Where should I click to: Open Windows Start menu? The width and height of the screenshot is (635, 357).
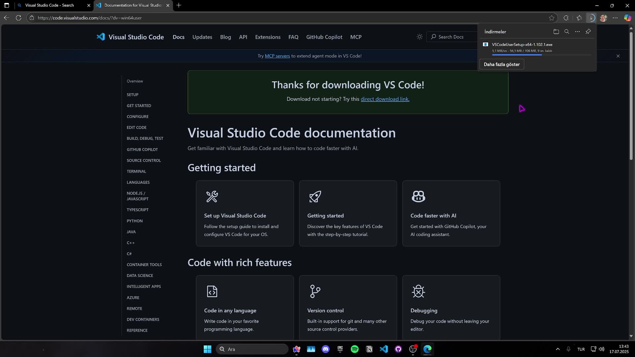[x=207, y=349]
